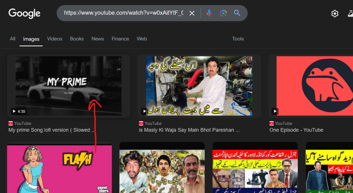Open Search Labs flask icon
Screen dimensions: 353x193
pyautogui.click(x=350, y=13)
